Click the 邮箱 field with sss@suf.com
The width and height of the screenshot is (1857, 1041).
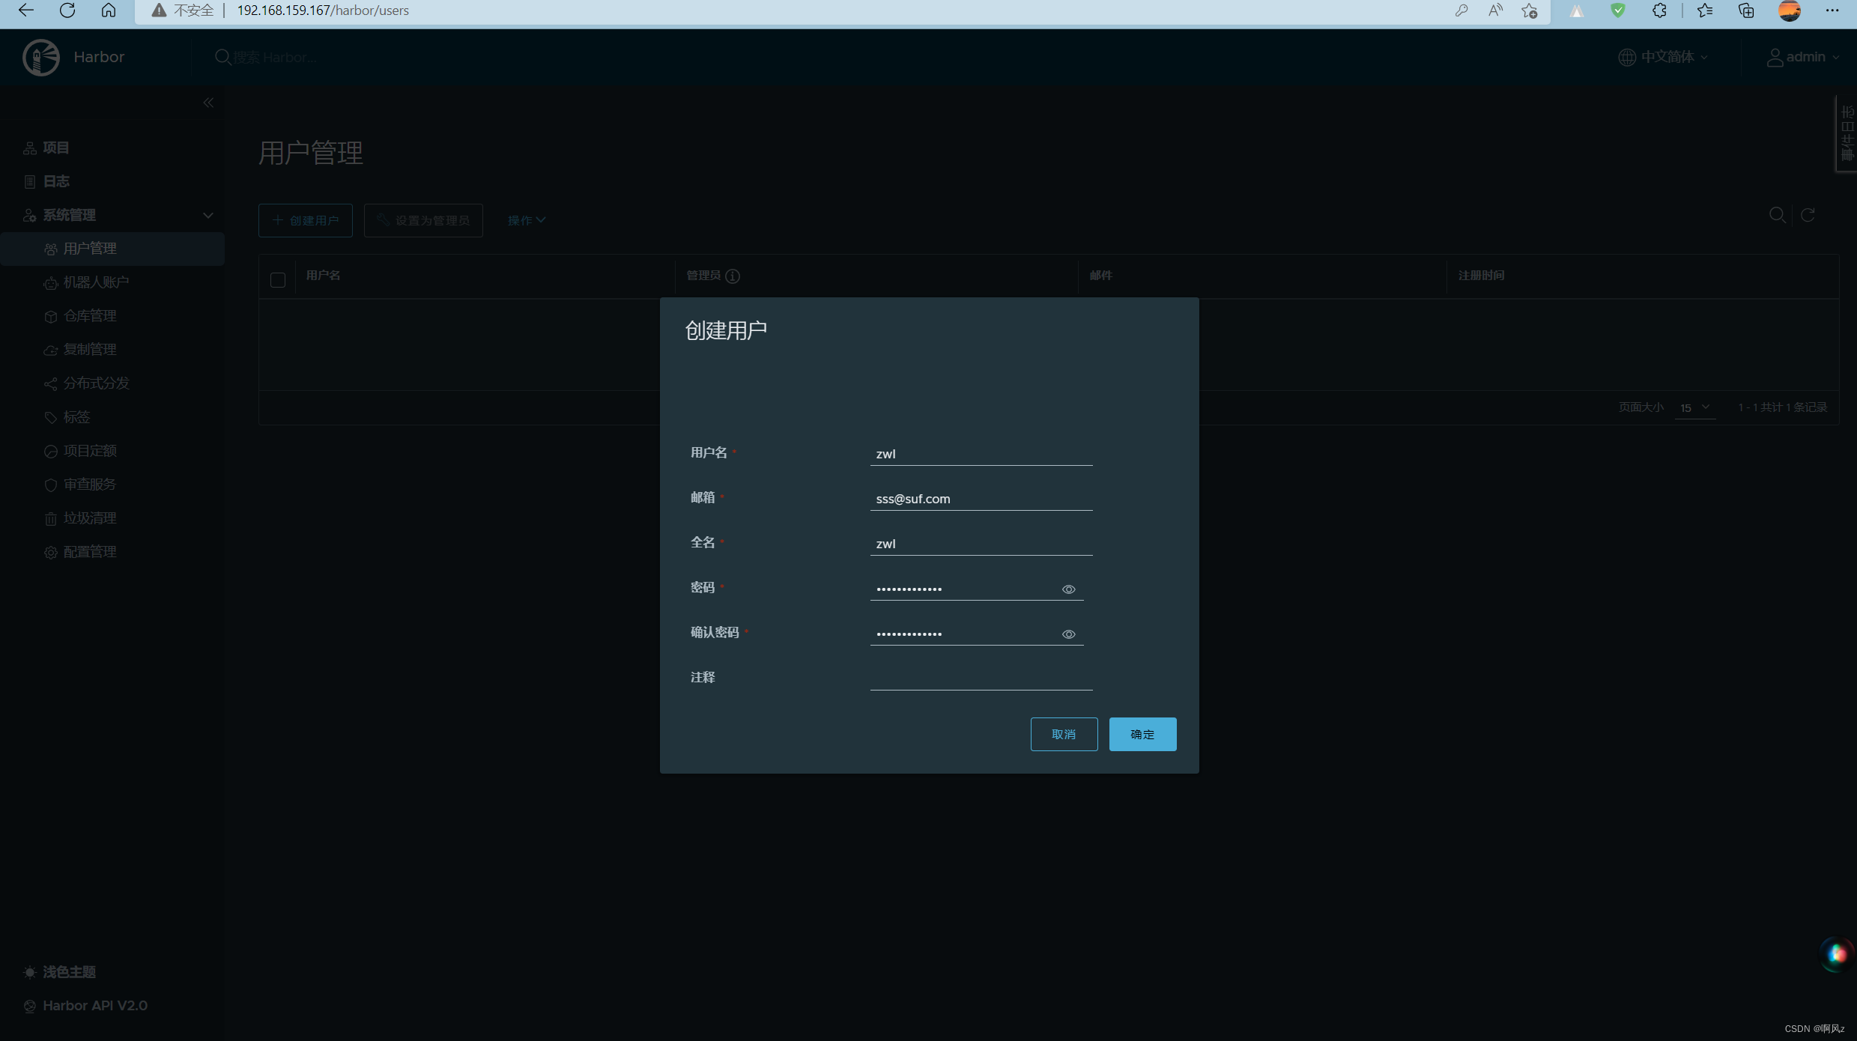click(981, 499)
